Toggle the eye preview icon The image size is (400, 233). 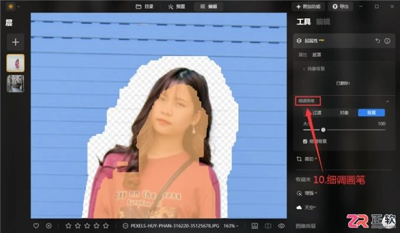pyautogui.click(x=281, y=226)
